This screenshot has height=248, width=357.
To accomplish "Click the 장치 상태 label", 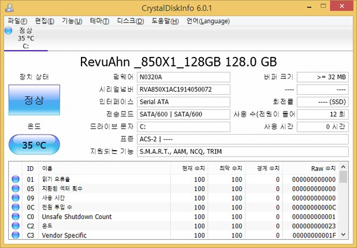I will pos(34,77).
